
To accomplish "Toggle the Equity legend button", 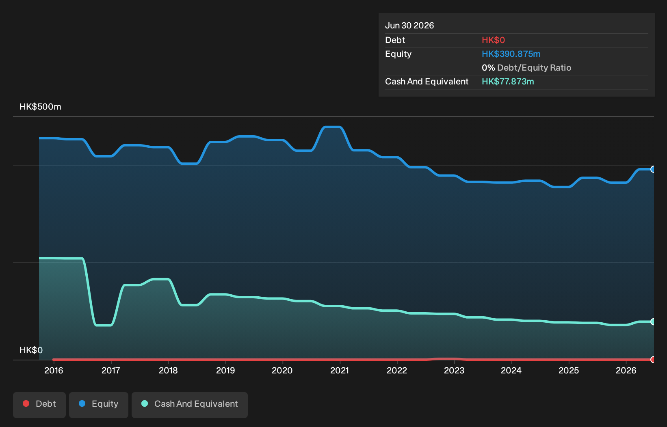I will 99,405.
